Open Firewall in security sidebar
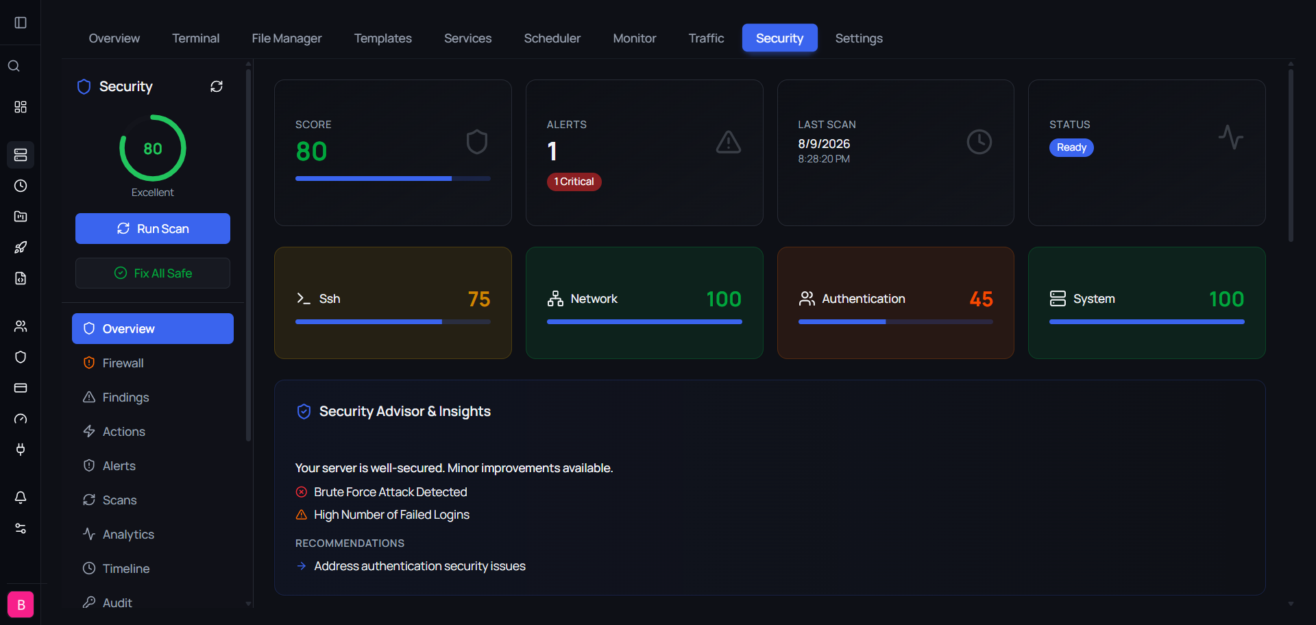This screenshot has height=625, width=1316. tap(153, 363)
